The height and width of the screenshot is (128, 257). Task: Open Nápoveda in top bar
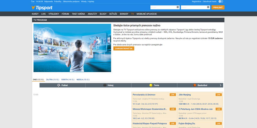49,2
